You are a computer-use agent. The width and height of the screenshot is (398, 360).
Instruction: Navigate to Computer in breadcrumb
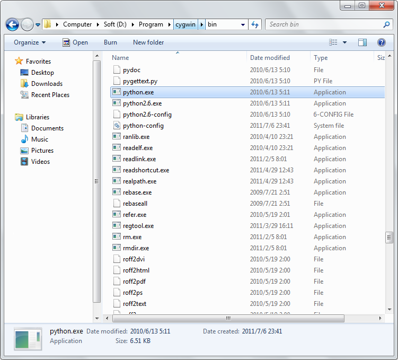point(77,24)
